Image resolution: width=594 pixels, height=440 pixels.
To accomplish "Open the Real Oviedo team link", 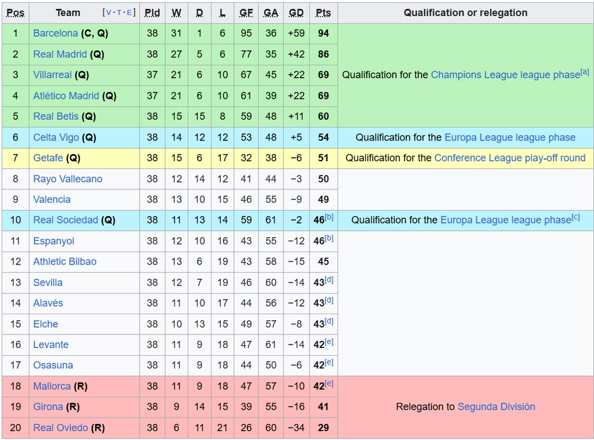I will coord(61,428).
